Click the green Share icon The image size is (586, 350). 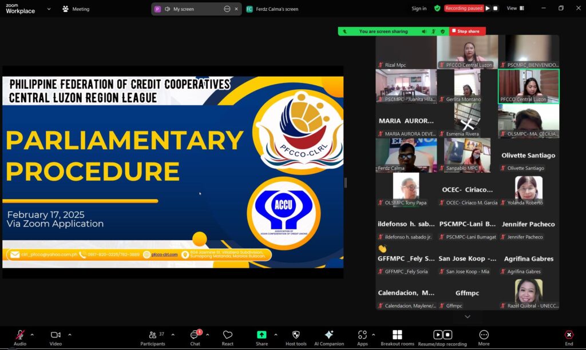pos(262,335)
